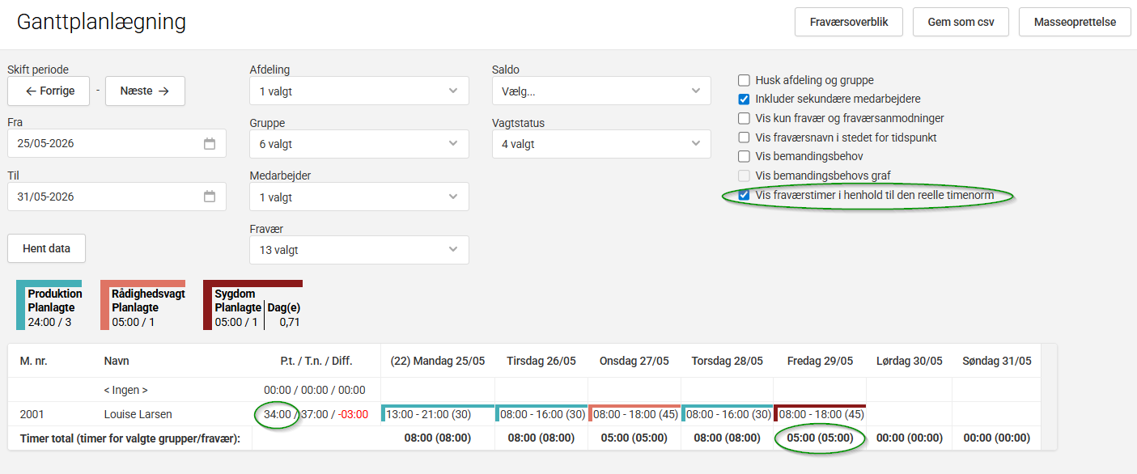Open calendar picker icon in Til field
This screenshot has width=1137, height=474.
pos(210,197)
